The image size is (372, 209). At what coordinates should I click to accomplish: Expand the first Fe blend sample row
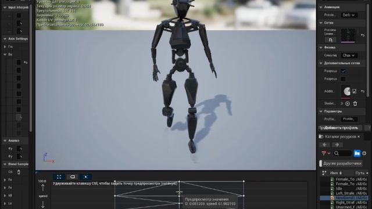5,180
